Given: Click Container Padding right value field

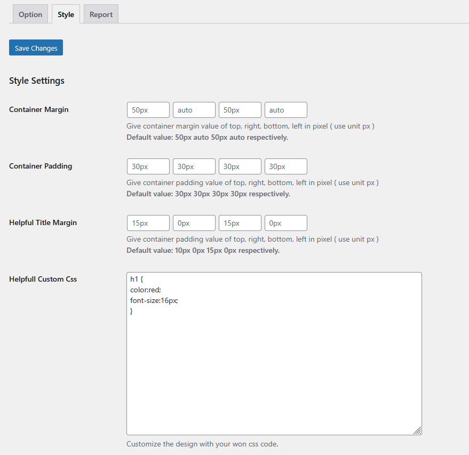Looking at the screenshot, I should [194, 166].
